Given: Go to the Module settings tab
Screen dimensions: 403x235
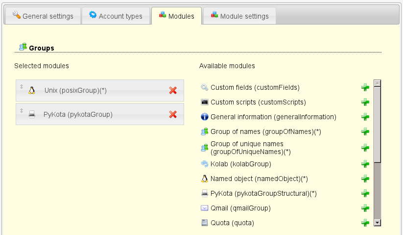Looking at the screenshot, I should pos(239,16).
